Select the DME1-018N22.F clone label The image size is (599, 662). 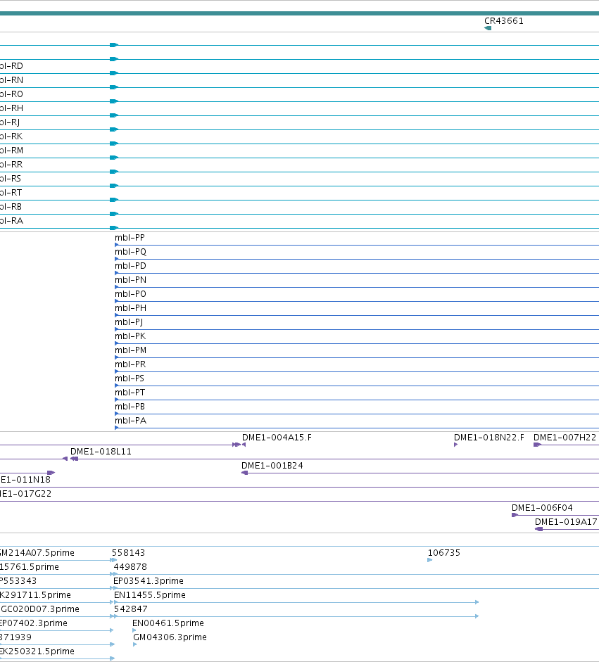click(488, 438)
